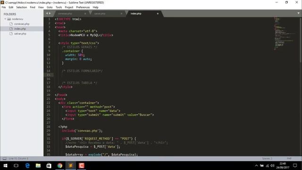Image resolution: width=302 pixels, height=170 pixels.
Task: Click the NodemMCU e MySQL title text
Action: pyautogui.click(x=85, y=35)
